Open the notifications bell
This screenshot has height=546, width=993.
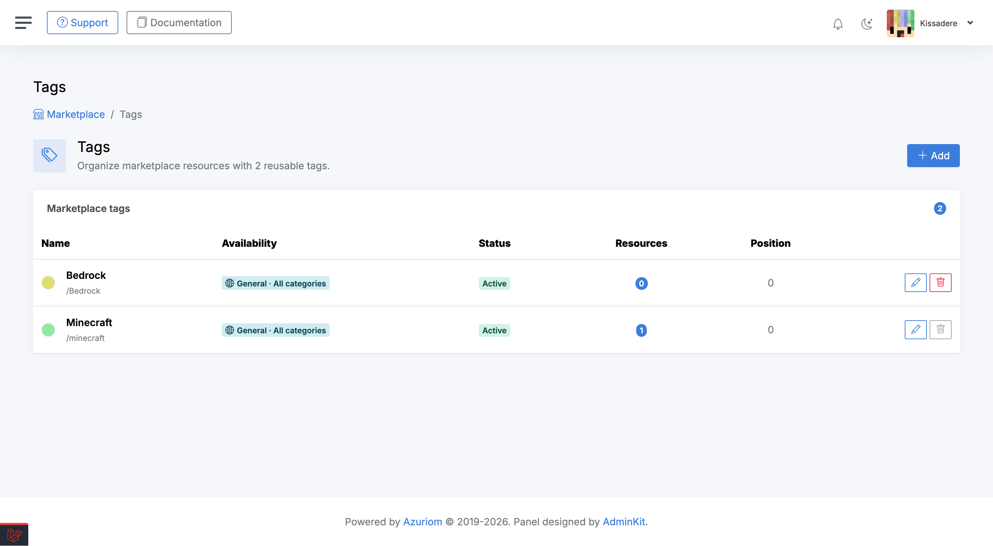pyautogui.click(x=837, y=23)
